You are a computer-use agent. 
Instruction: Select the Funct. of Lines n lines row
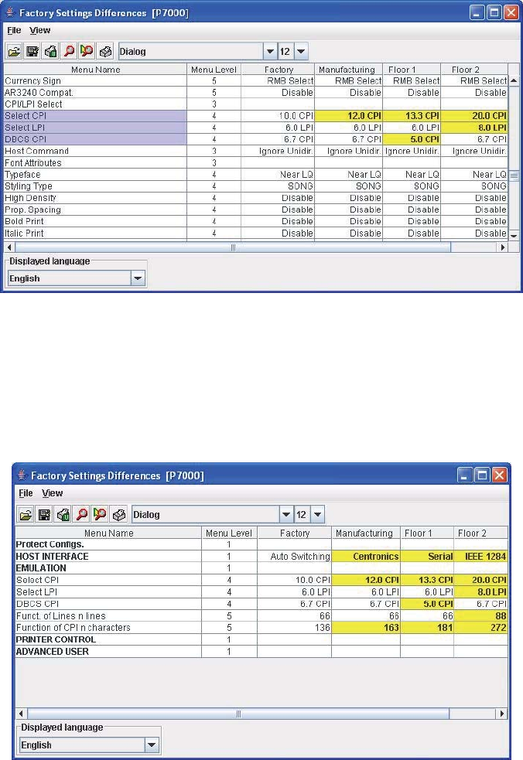pos(261,615)
